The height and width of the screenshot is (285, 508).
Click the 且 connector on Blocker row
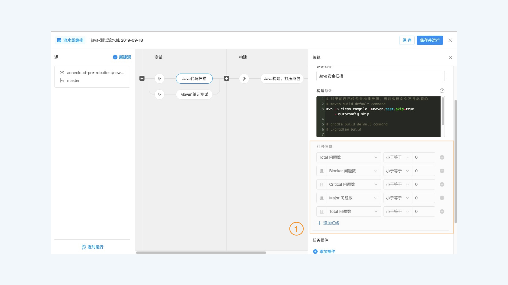(x=322, y=171)
